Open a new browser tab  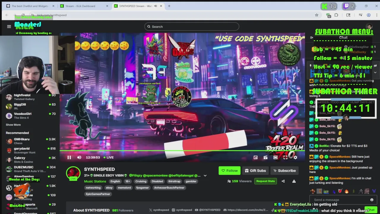(169, 6)
